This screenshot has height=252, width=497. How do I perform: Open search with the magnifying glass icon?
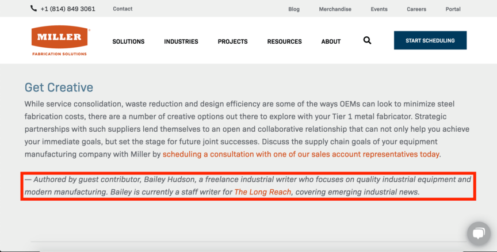click(367, 40)
